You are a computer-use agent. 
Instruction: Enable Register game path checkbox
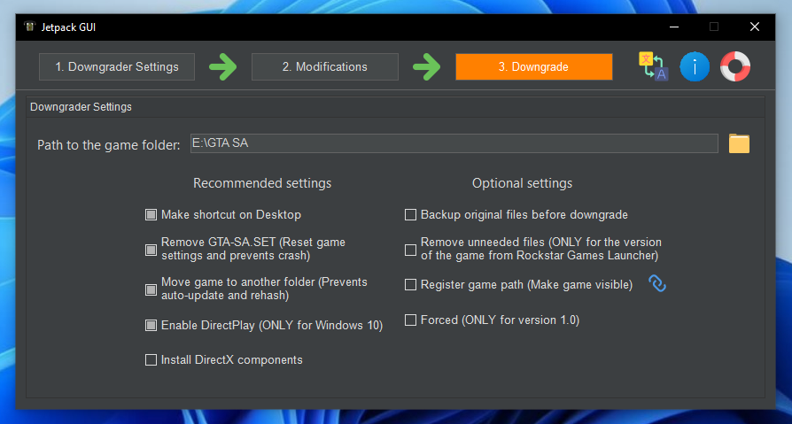(x=411, y=285)
